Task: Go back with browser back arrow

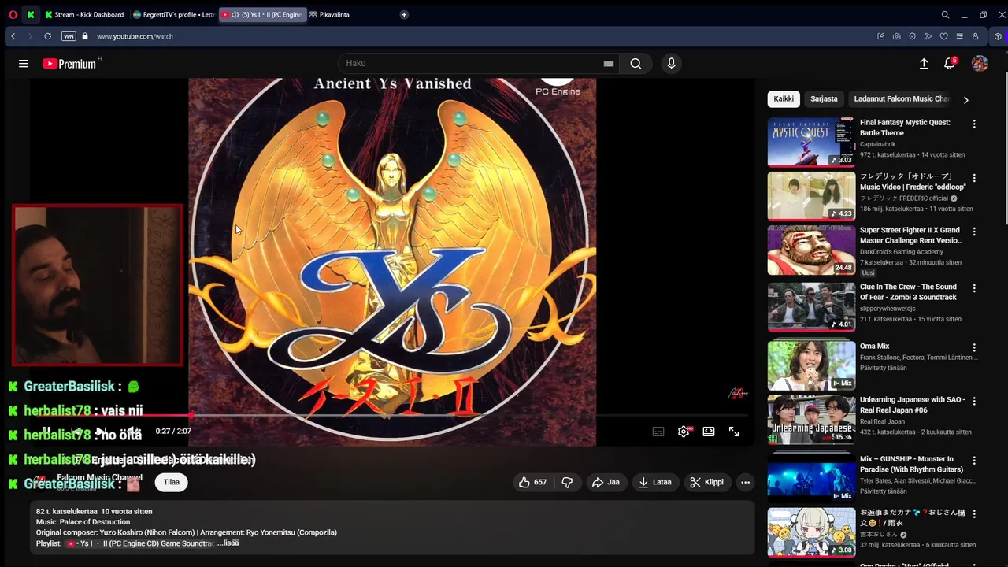Action: click(x=13, y=36)
